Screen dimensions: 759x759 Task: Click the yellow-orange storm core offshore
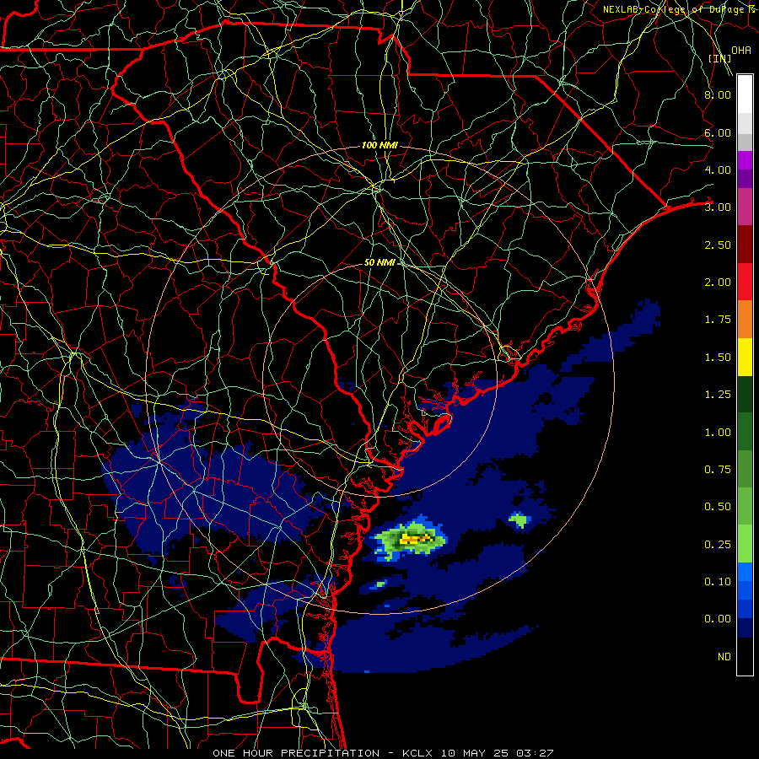(x=417, y=538)
